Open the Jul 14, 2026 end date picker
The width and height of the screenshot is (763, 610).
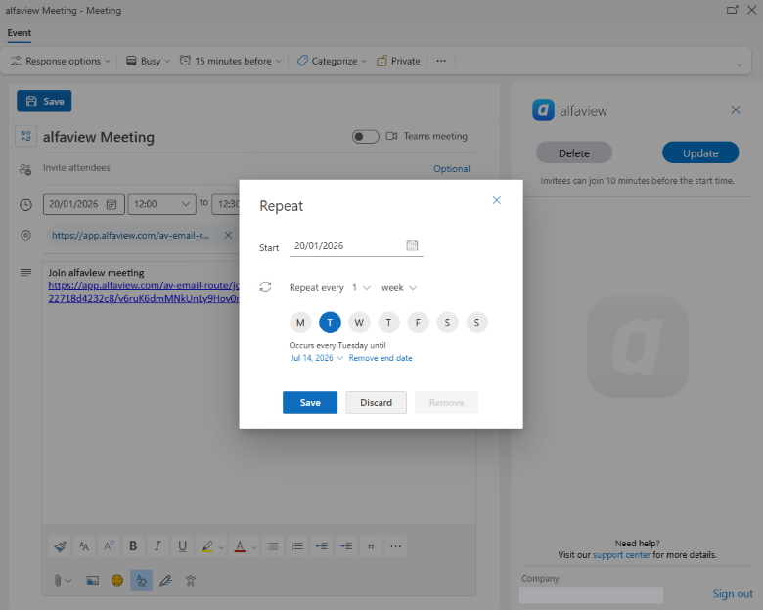click(x=317, y=358)
